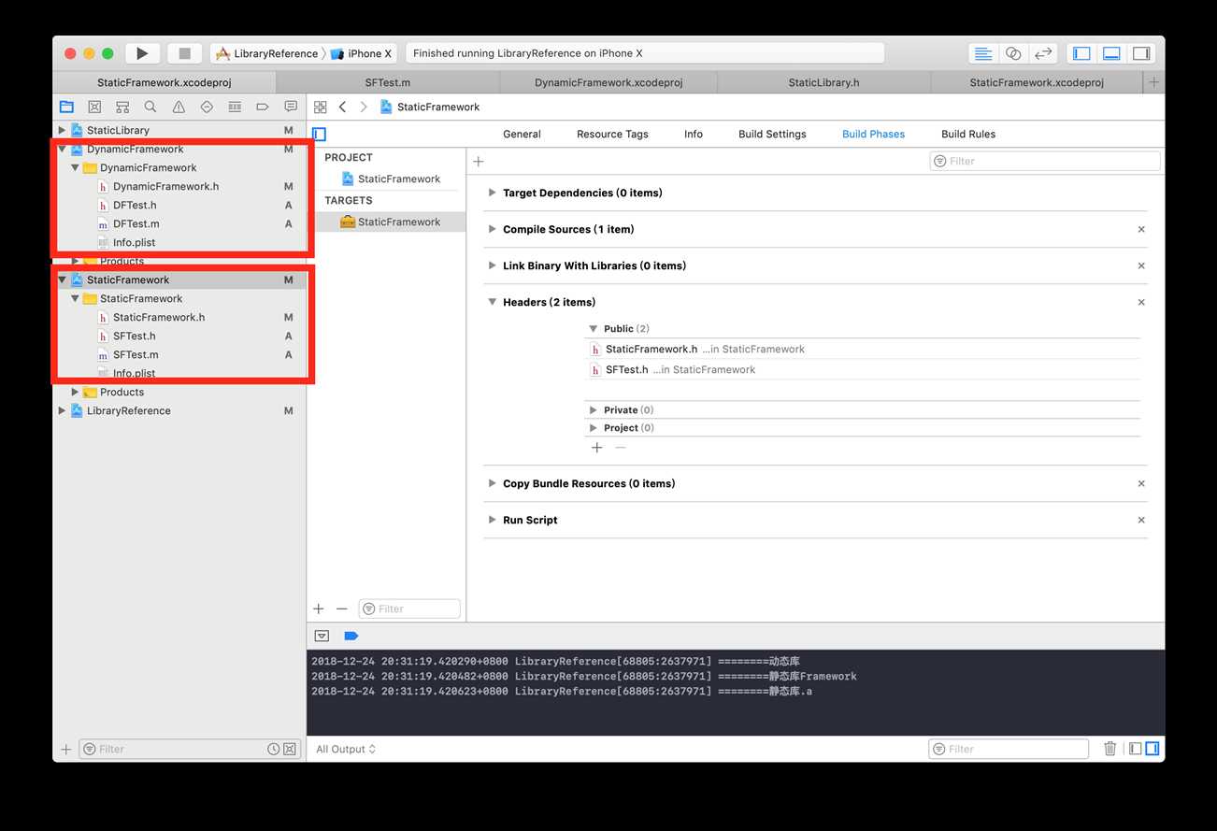Select the iPhone X destination
1217x831 pixels.
click(x=362, y=53)
